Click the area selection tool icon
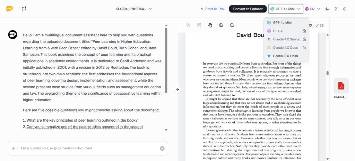This screenshot has width=355, height=161. click(x=188, y=25)
